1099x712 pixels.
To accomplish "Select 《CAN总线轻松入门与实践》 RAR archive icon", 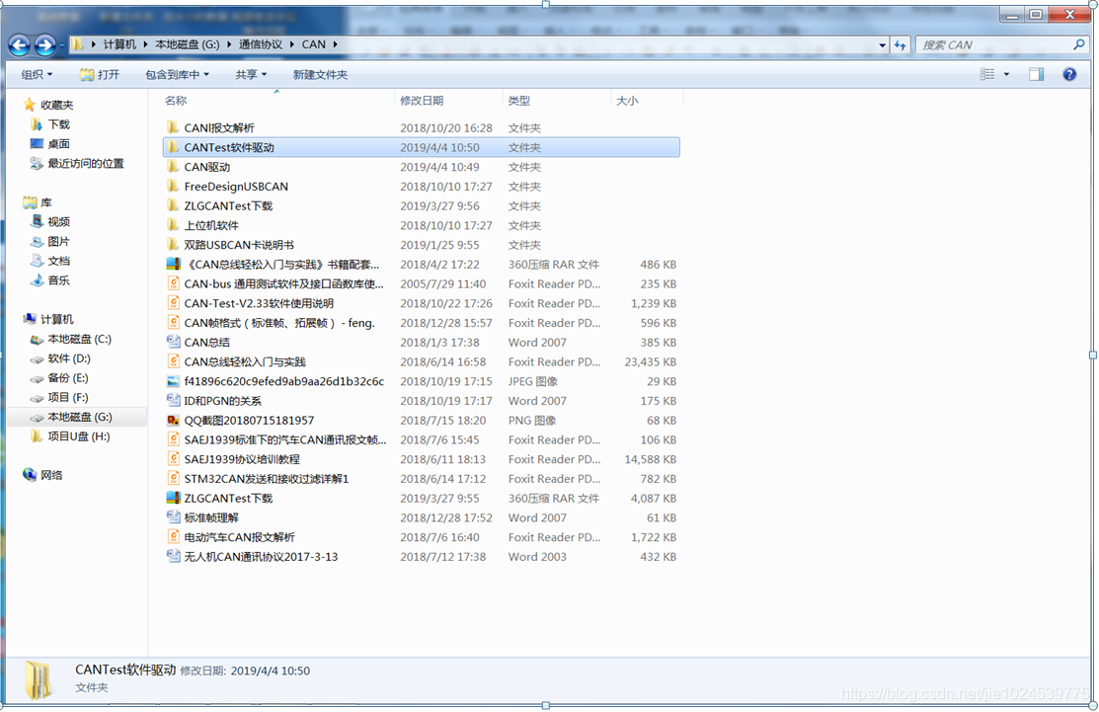I will [x=173, y=265].
